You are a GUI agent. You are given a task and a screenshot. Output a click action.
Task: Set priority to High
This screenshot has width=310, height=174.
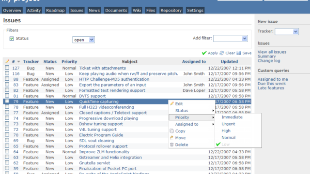[226, 131]
